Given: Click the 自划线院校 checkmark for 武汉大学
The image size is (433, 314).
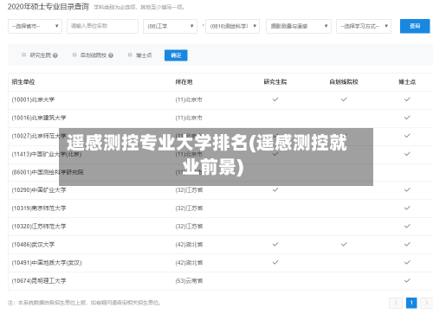Looking at the screenshot, I should 344,244.
